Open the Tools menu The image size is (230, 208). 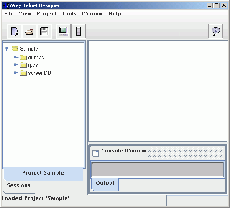(69, 14)
